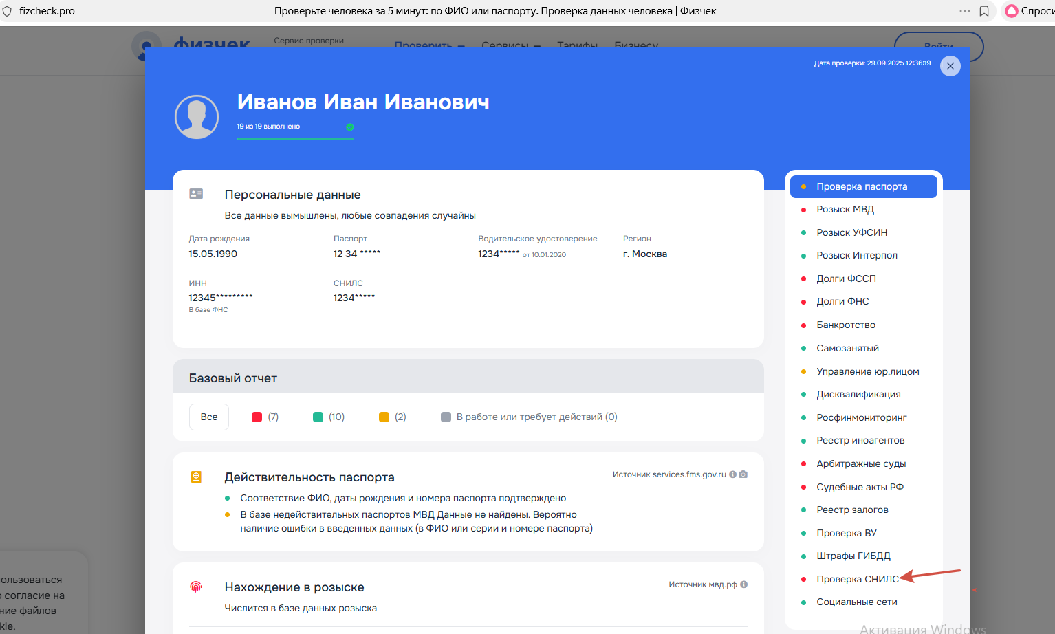
Task: Select the 'Все' filter button
Action: pyautogui.click(x=209, y=417)
